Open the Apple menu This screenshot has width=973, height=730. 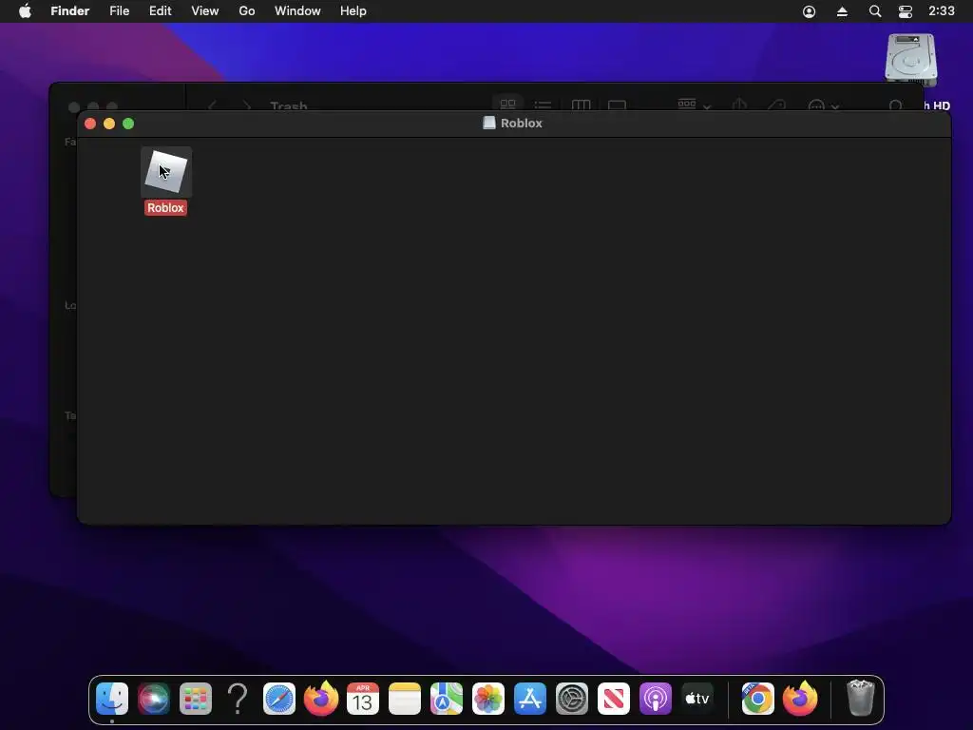coord(25,11)
